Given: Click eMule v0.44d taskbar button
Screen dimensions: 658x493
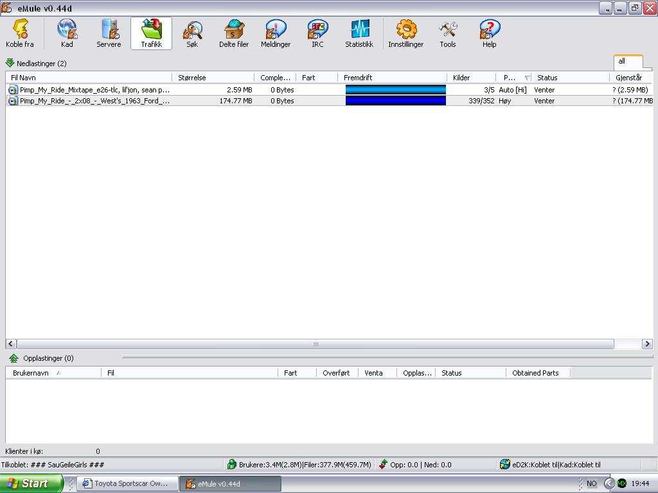Looking at the screenshot, I should pyautogui.click(x=230, y=484).
